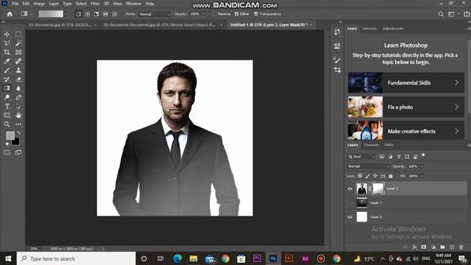Create a new group folder

tap(442, 247)
